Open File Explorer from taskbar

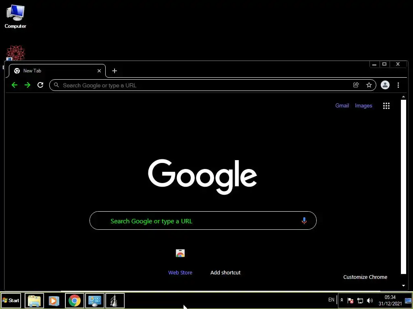(34, 300)
